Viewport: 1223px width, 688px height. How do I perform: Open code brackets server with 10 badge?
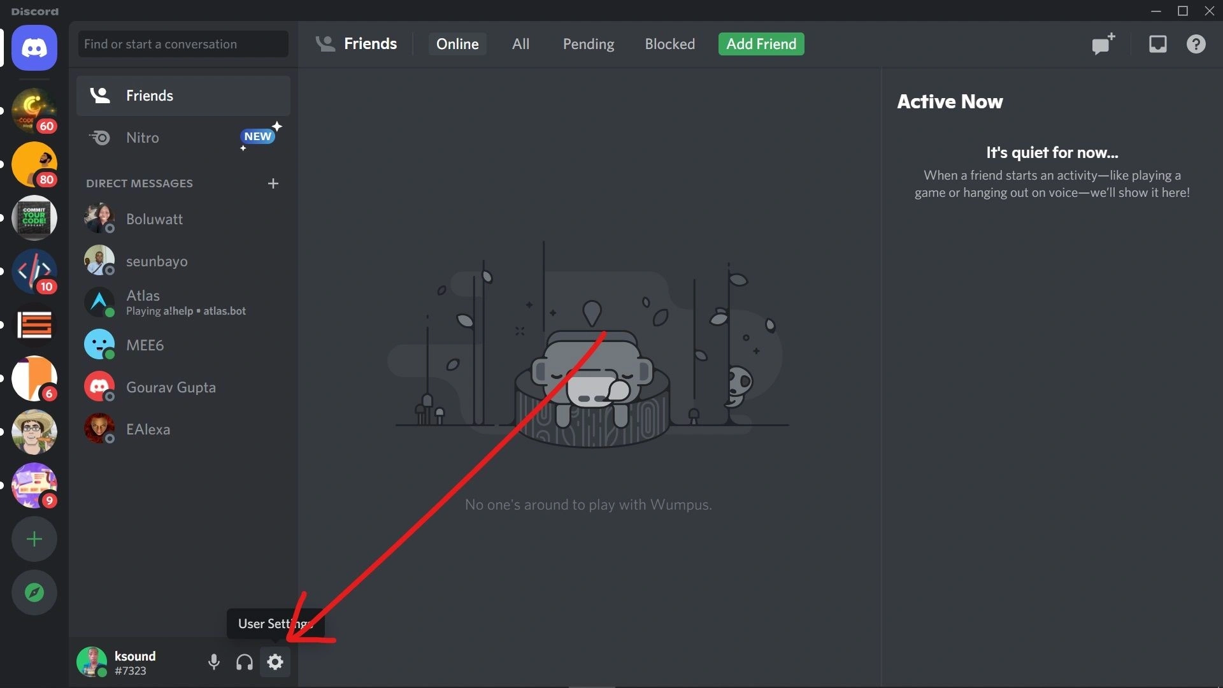[34, 271]
